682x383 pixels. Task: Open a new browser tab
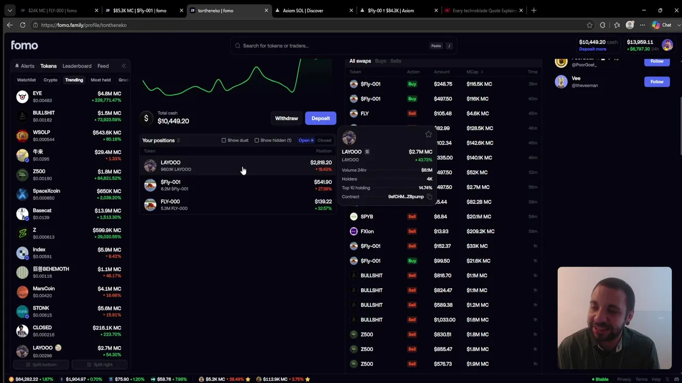tap(533, 10)
